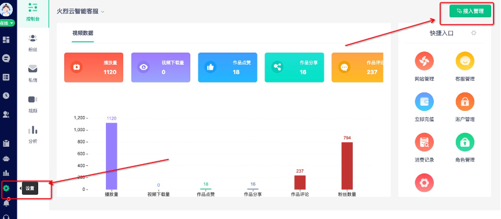
Task: Open the settings gear in left sidebar
Action: (6, 188)
